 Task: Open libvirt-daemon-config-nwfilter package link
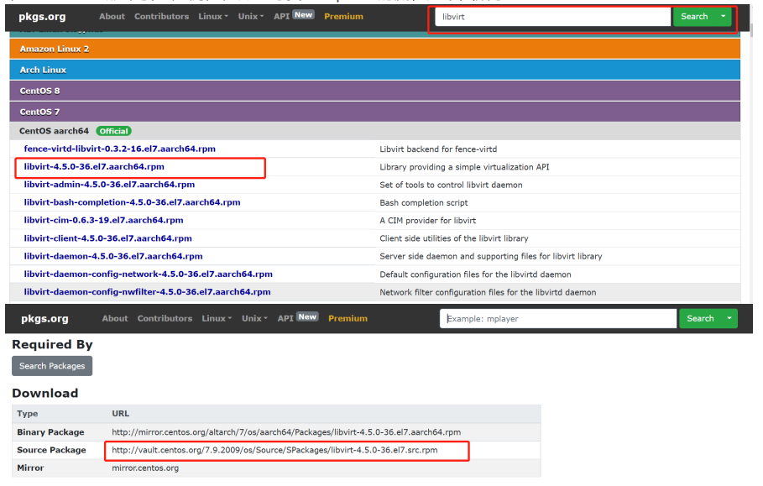pyautogui.click(x=147, y=292)
